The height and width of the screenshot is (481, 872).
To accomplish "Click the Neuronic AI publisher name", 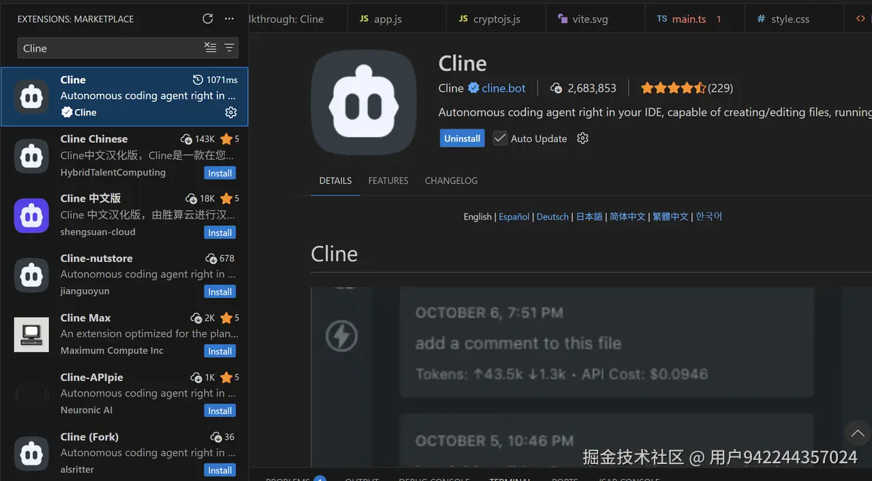I will point(87,410).
